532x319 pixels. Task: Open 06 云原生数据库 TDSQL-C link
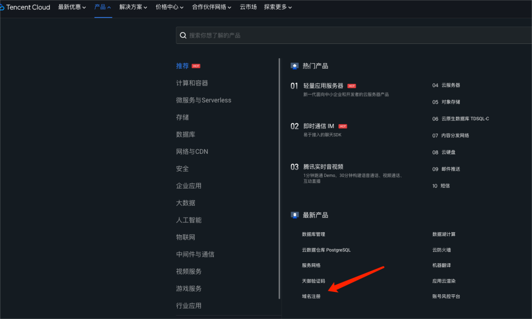pyautogui.click(x=461, y=118)
